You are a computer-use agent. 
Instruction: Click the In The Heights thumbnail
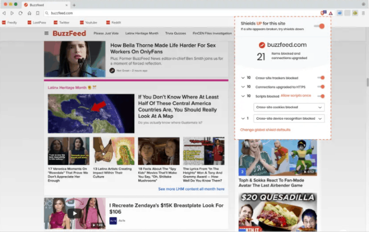point(204,151)
